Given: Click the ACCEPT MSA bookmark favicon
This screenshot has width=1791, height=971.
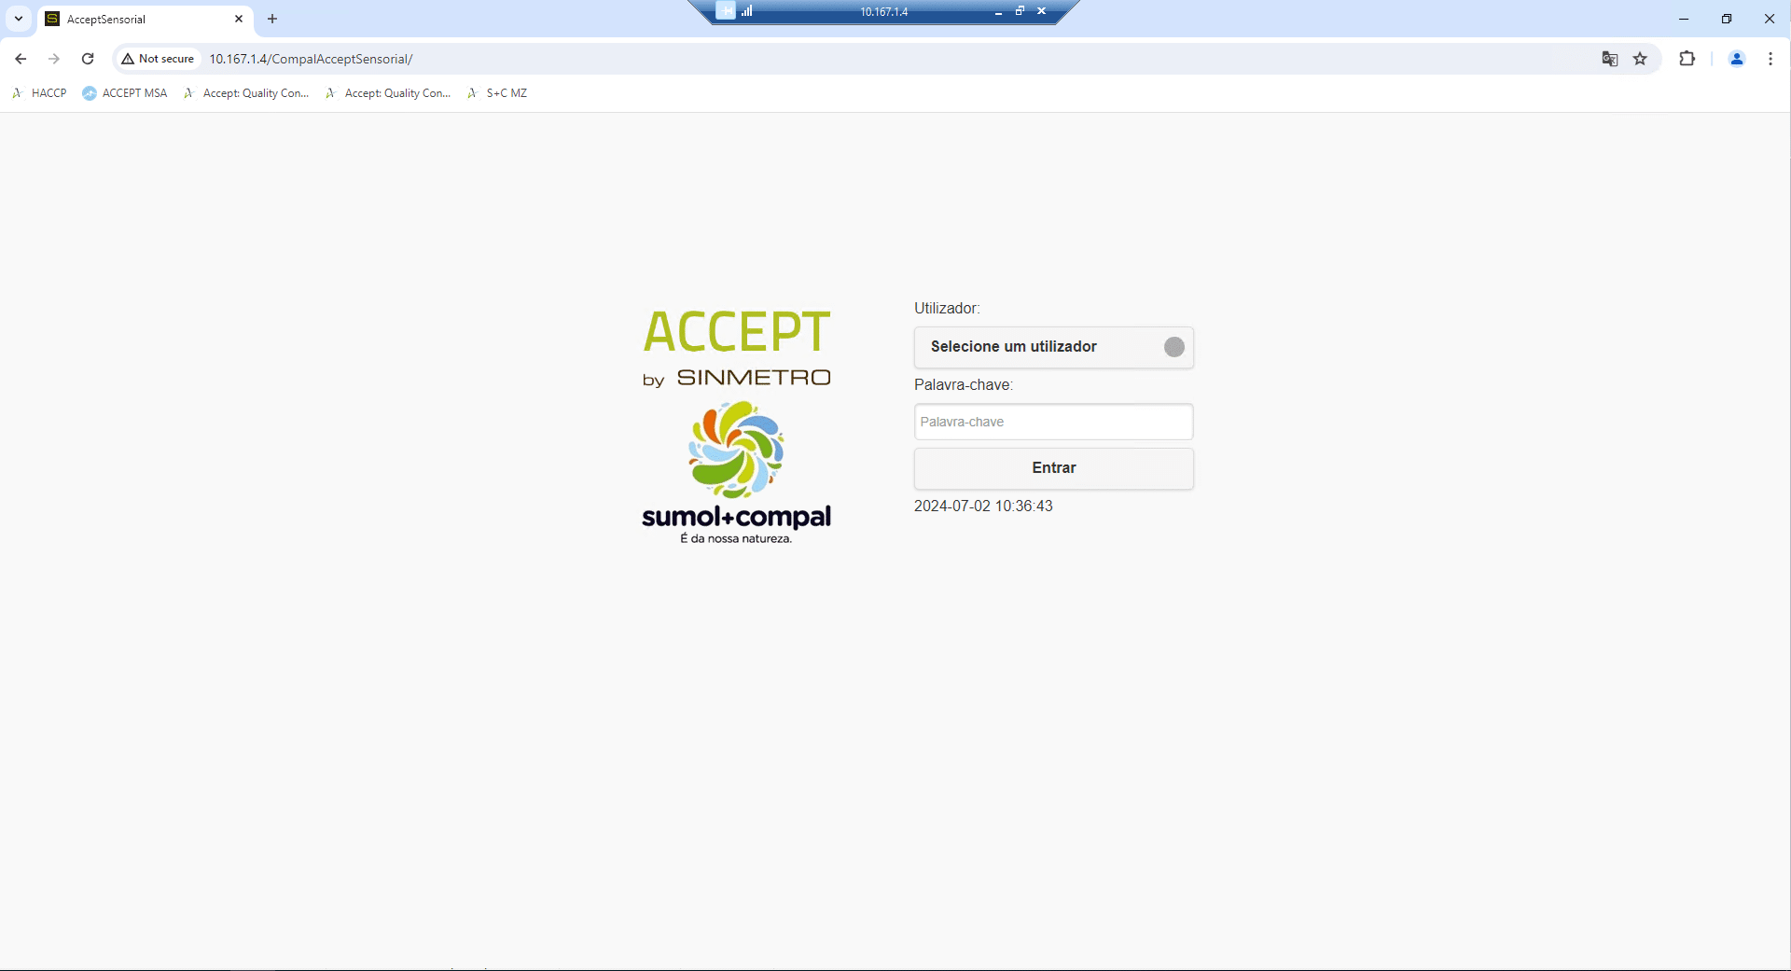Looking at the screenshot, I should click(90, 92).
